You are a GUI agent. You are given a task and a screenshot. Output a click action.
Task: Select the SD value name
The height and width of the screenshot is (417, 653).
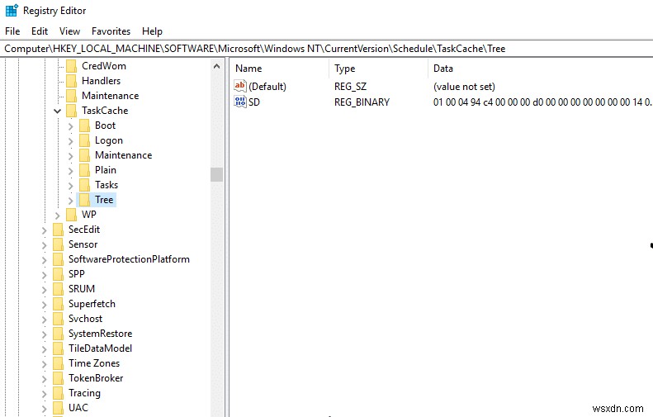[x=254, y=102]
